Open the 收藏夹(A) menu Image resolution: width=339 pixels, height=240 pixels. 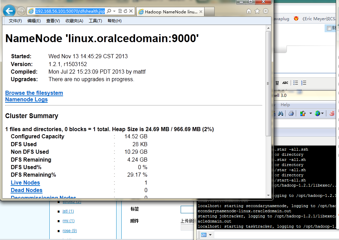tap(74, 21)
